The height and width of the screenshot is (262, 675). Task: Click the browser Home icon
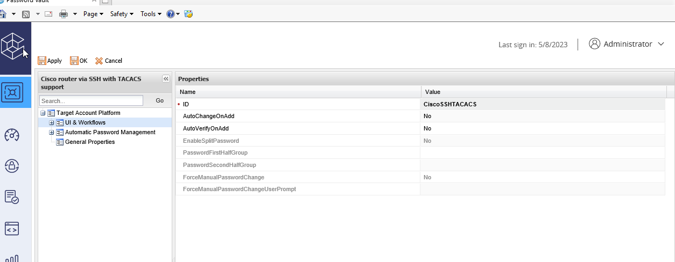point(3,14)
